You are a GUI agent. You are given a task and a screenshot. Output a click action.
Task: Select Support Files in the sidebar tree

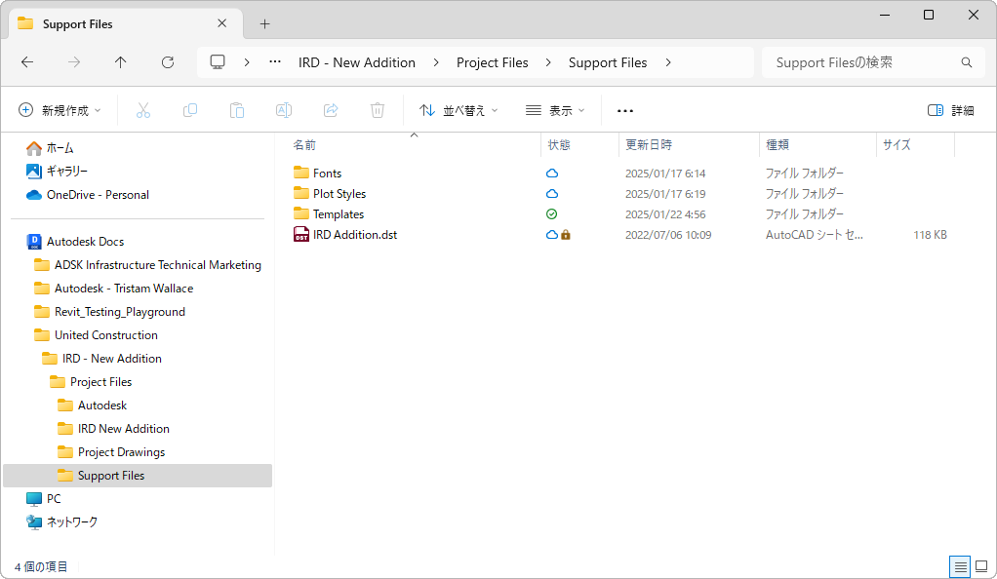138,476
